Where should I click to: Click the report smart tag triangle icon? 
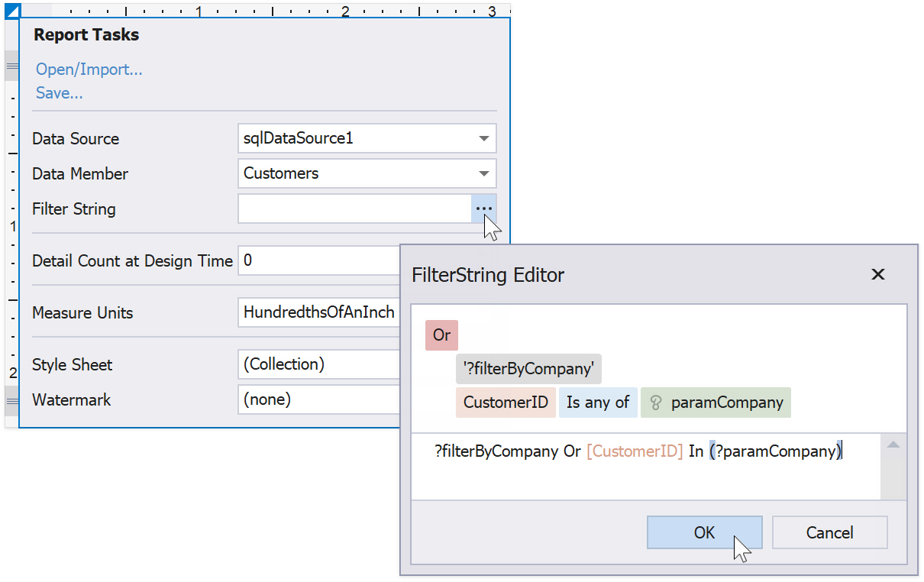tap(11, 11)
